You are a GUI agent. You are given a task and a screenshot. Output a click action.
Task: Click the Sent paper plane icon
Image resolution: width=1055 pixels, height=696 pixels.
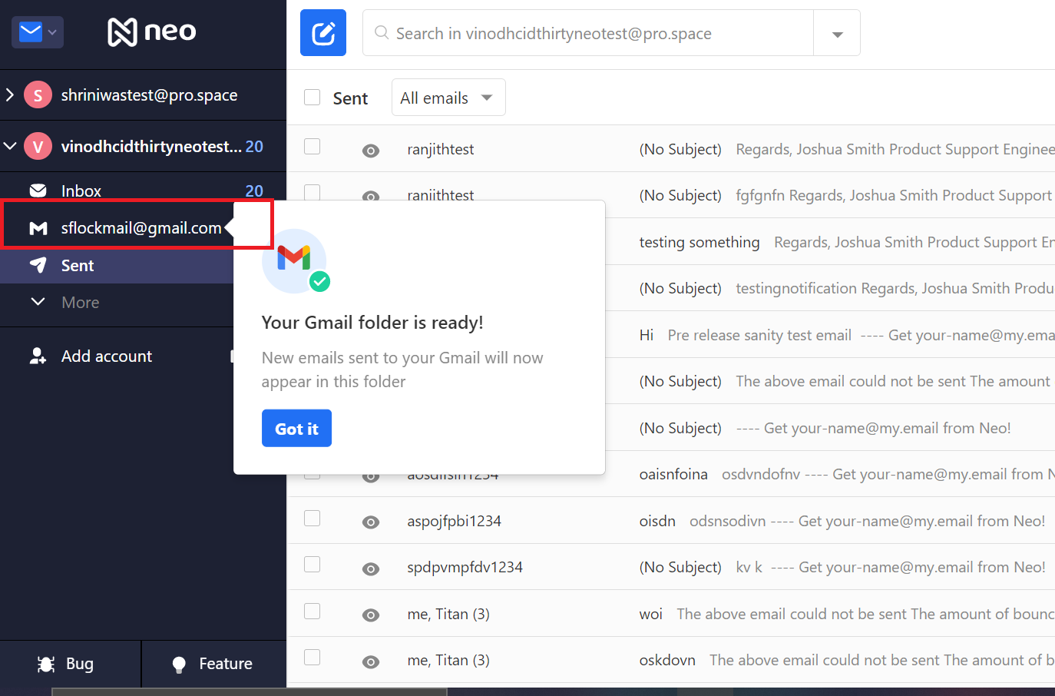pos(38,265)
